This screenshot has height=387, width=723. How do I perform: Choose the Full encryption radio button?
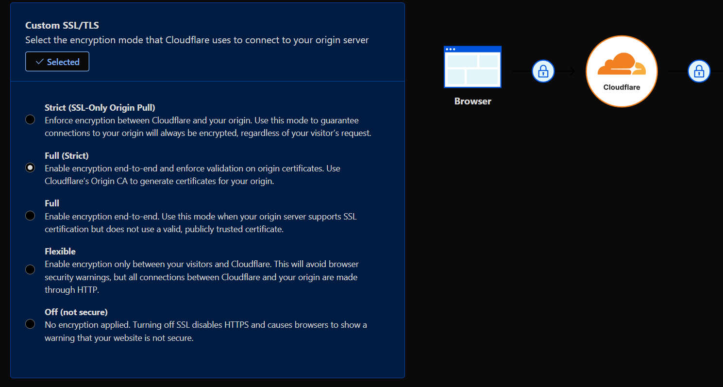point(30,216)
